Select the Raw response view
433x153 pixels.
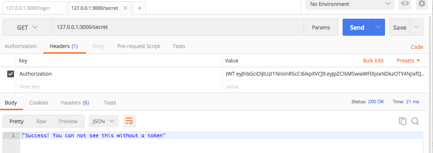(42, 121)
